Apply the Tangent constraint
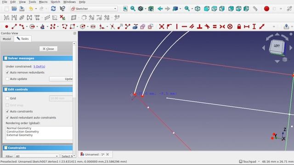This screenshot has height=165, width=294. tap(207, 27)
